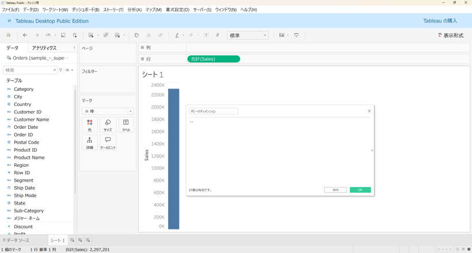Click the undo back arrow
Screen dimensions: 472x253
[x=25, y=35]
